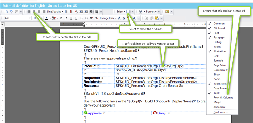Open overflow arrow beside the paste icon

click(x=161, y=18)
